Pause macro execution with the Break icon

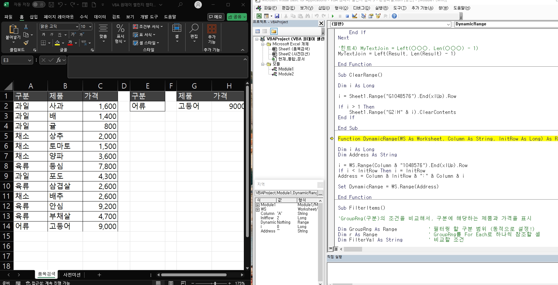(340, 16)
